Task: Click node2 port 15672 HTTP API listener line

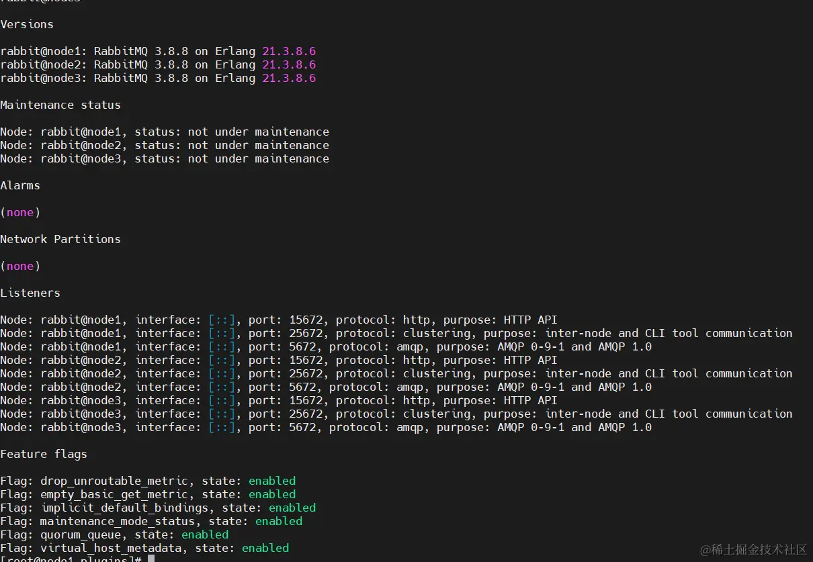Action: pyautogui.click(x=279, y=360)
